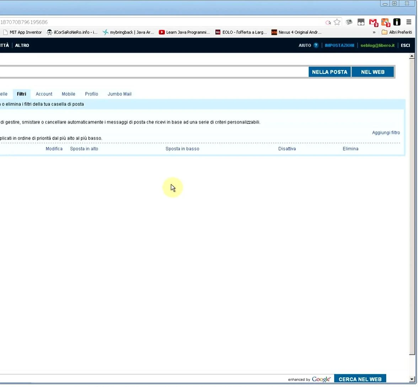
Task: Expand hidden bookmarks with the chevron
Action: pyautogui.click(x=374, y=32)
